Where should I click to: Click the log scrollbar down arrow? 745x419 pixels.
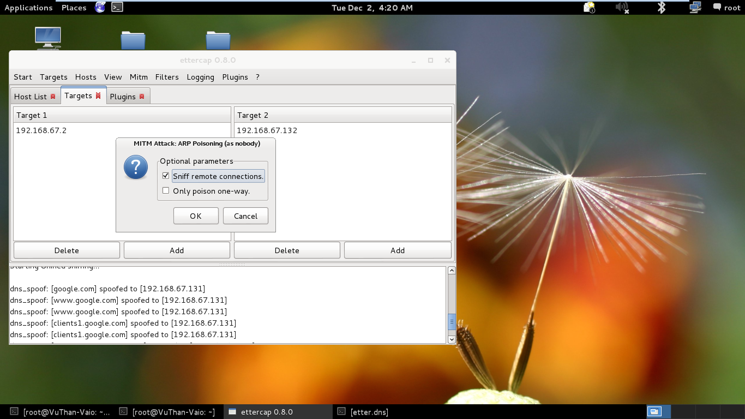pyautogui.click(x=452, y=339)
